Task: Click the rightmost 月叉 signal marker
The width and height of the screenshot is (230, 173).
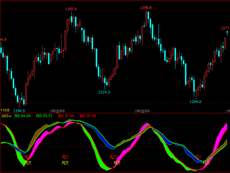Action: point(206,163)
